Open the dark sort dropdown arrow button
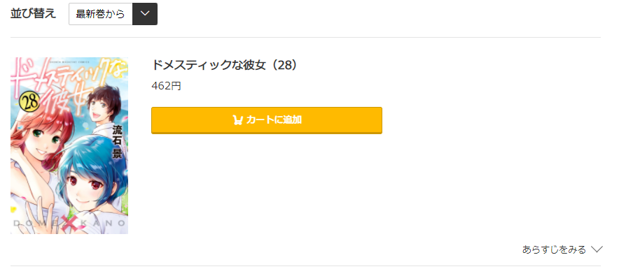 coord(145,14)
